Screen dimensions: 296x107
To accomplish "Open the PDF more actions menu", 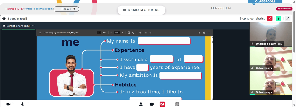I will point(209,33).
